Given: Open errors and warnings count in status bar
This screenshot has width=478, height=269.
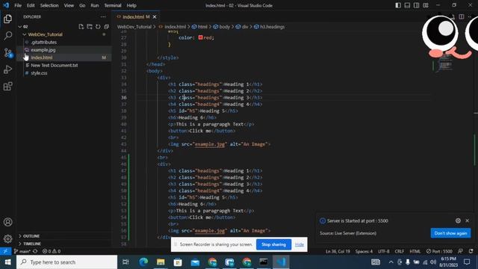Looking at the screenshot, I should [52, 251].
